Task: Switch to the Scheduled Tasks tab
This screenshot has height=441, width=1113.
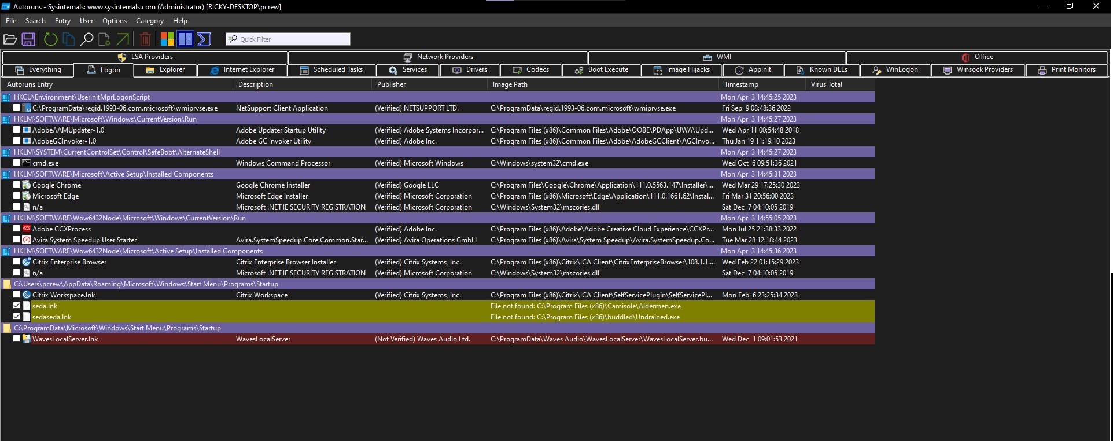Action: (x=332, y=70)
